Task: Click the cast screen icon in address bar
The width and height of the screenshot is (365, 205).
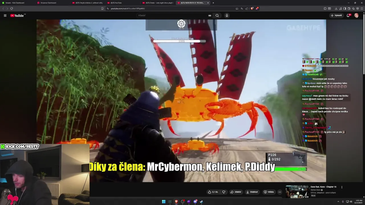Action: coord(237,9)
